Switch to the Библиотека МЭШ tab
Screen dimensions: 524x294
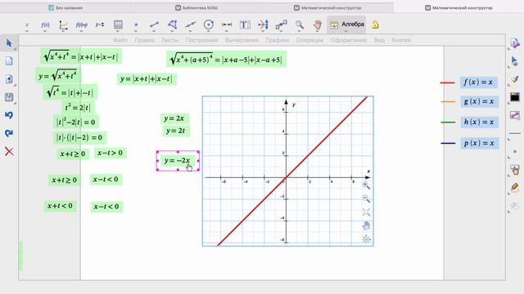pyautogui.click(x=196, y=7)
